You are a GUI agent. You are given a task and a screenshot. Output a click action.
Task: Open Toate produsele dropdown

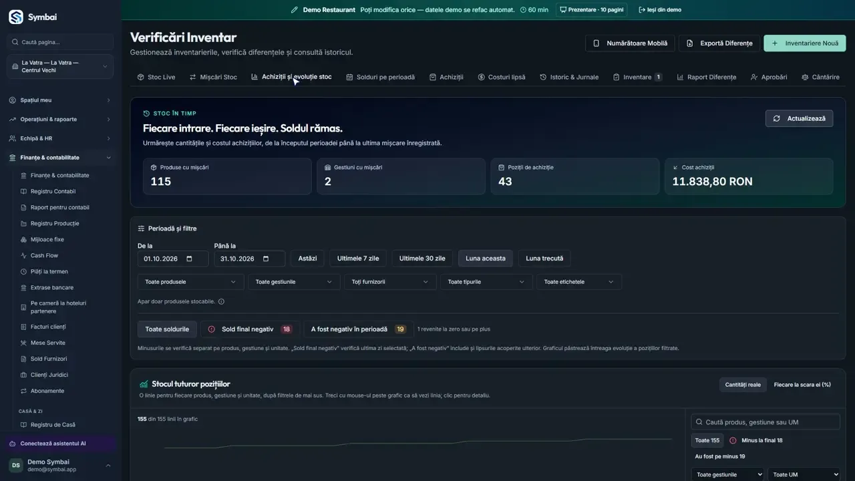pos(190,282)
